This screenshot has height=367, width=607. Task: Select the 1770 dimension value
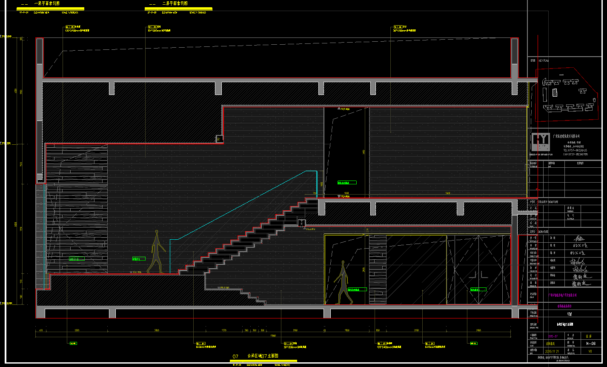[x=224, y=330]
